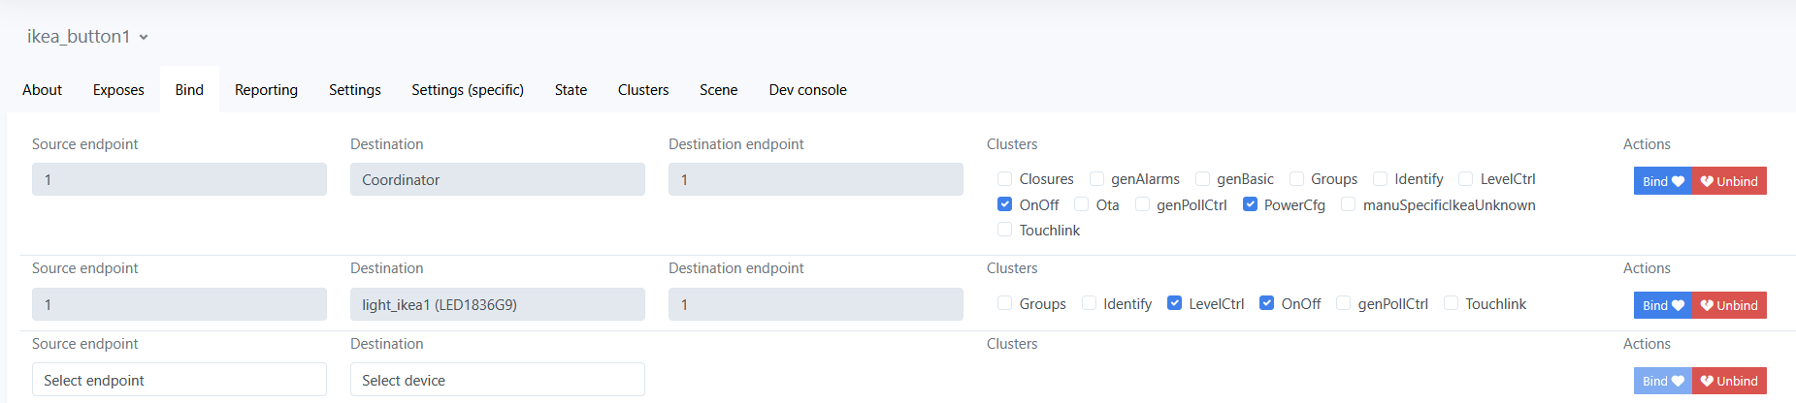The height and width of the screenshot is (403, 1796).
Task: Uncheck PowerCfg cluster checkbox
Action: pyautogui.click(x=1250, y=204)
